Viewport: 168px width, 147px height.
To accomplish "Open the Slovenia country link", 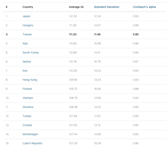I will (28, 107).
